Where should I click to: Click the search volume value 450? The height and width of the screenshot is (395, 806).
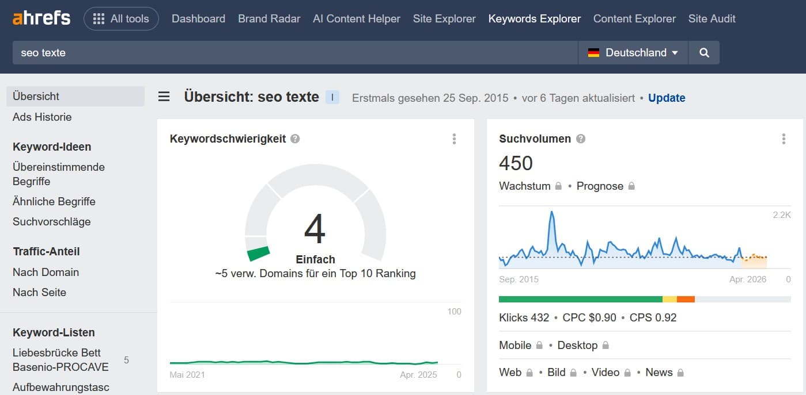coord(516,163)
